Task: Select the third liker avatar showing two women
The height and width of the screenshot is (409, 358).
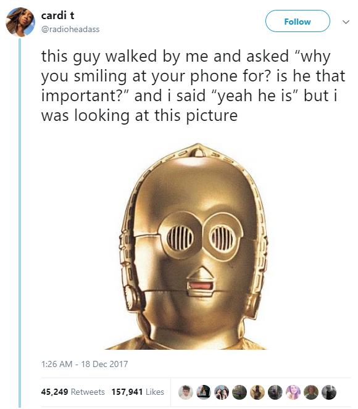Action: (x=221, y=392)
